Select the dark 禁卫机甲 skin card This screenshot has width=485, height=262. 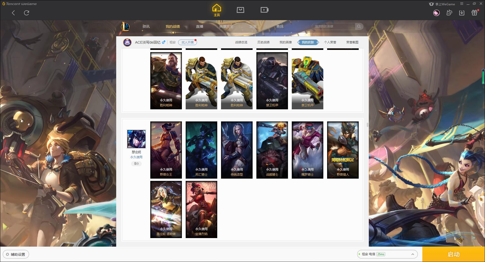tap(272, 81)
